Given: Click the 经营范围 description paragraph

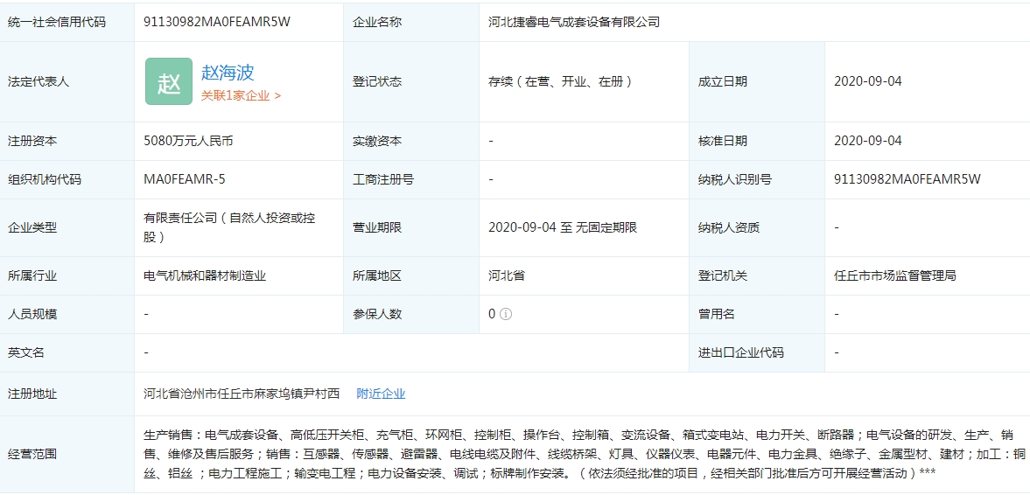Looking at the screenshot, I should (x=578, y=454).
